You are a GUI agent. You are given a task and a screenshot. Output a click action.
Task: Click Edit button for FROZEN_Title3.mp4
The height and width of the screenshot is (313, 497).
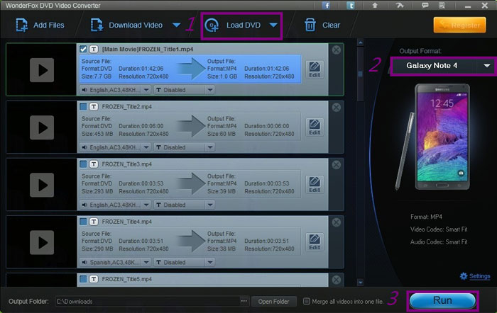click(315, 185)
